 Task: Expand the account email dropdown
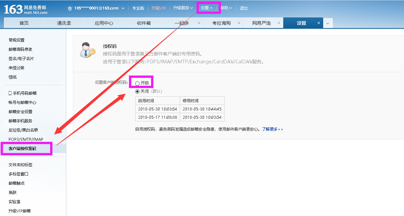(x=123, y=8)
